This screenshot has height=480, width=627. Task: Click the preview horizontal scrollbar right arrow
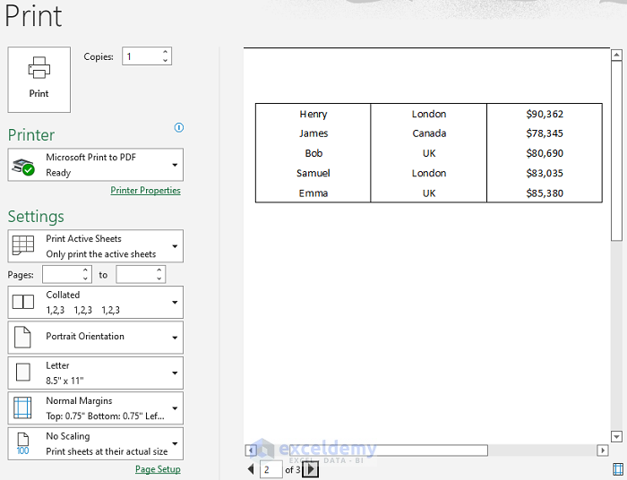603,450
